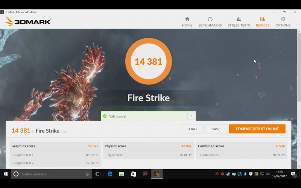Click the 3DMark taskbar icon

tap(157, 174)
